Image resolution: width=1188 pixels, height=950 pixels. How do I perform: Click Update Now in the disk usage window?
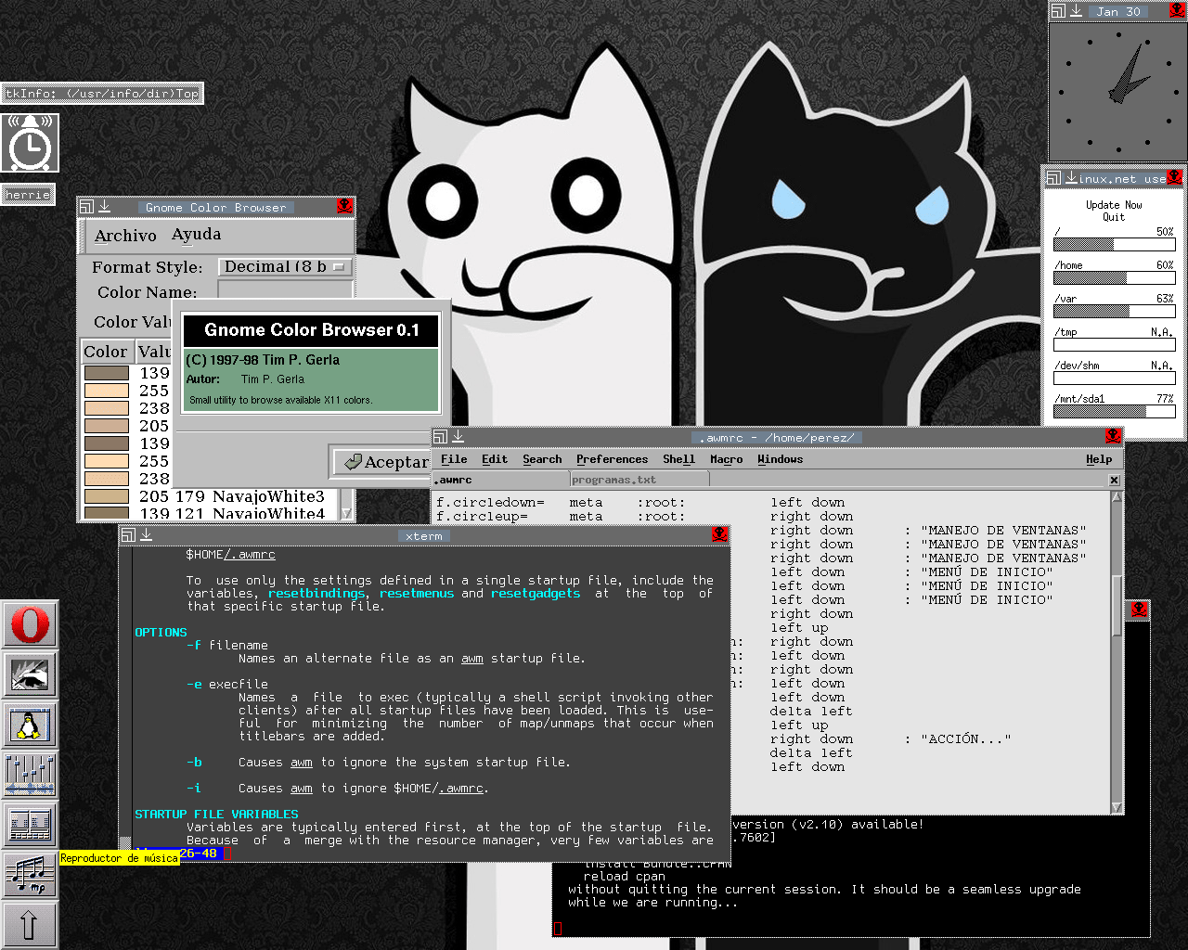coord(1114,205)
